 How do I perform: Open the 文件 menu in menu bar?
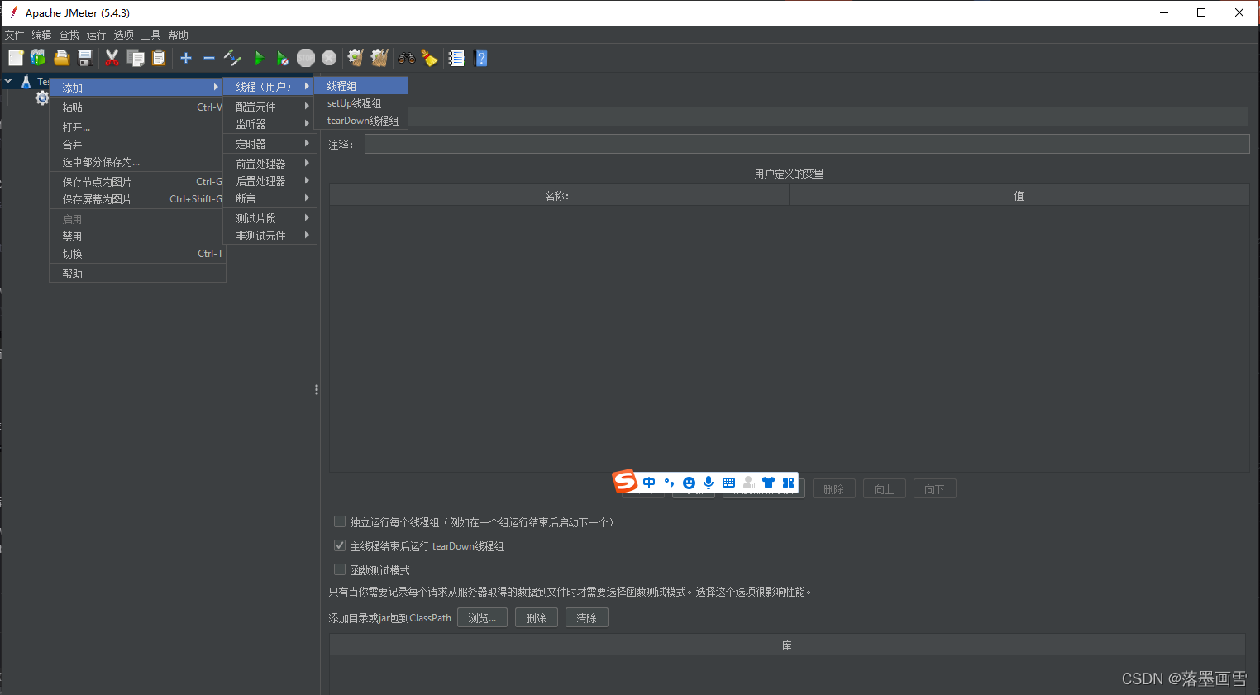click(x=15, y=35)
